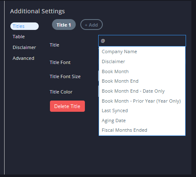This screenshot has width=196, height=177.
Task: Select the Book Month End suggestion
Action: [x=142, y=81]
